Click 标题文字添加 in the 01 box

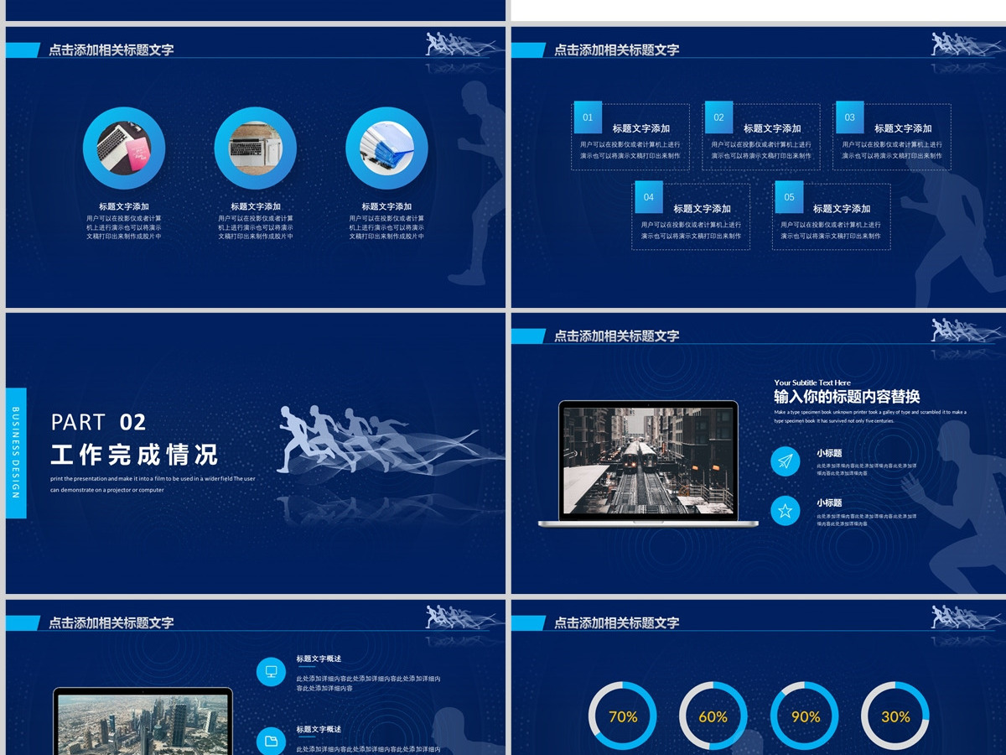[x=641, y=128]
